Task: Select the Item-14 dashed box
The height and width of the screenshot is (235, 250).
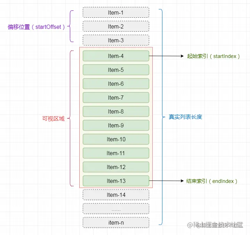Action: coord(116,195)
